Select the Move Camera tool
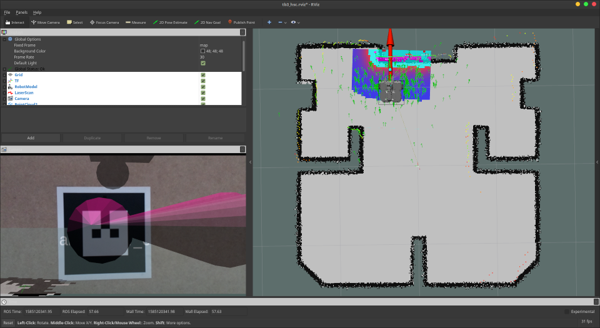The width and height of the screenshot is (600, 328). [x=46, y=22]
